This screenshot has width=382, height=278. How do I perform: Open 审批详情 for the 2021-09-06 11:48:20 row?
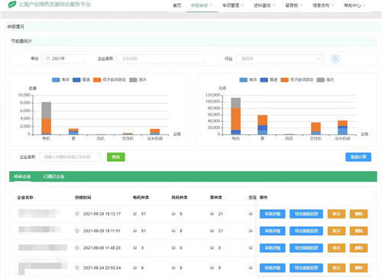[273, 247]
